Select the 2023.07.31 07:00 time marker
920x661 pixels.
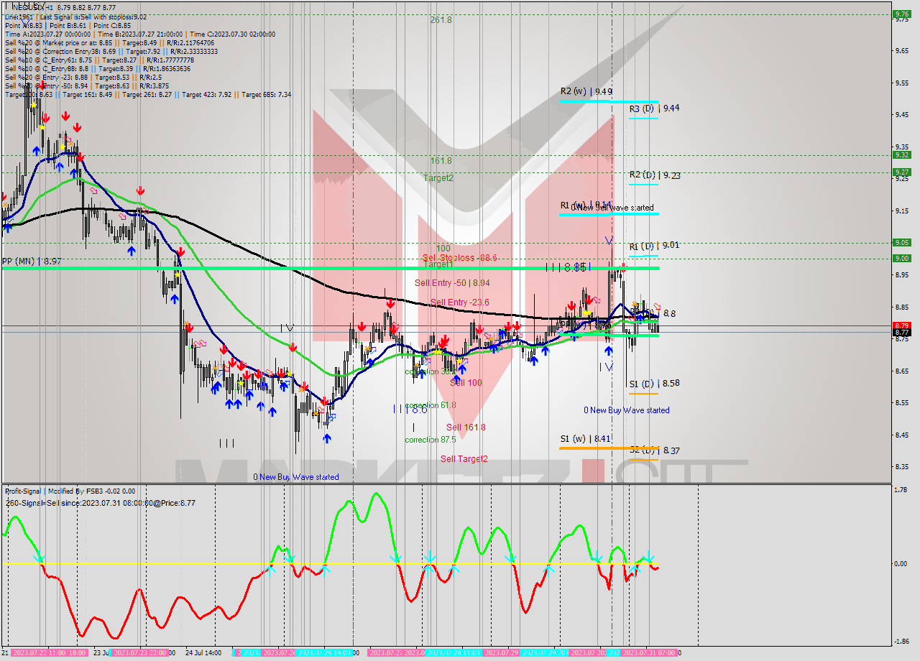point(648,653)
